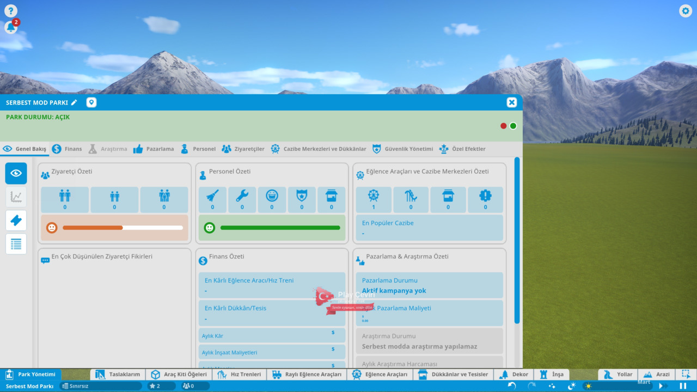Switch to the Finans tab
697x392 pixels.
tap(67, 149)
